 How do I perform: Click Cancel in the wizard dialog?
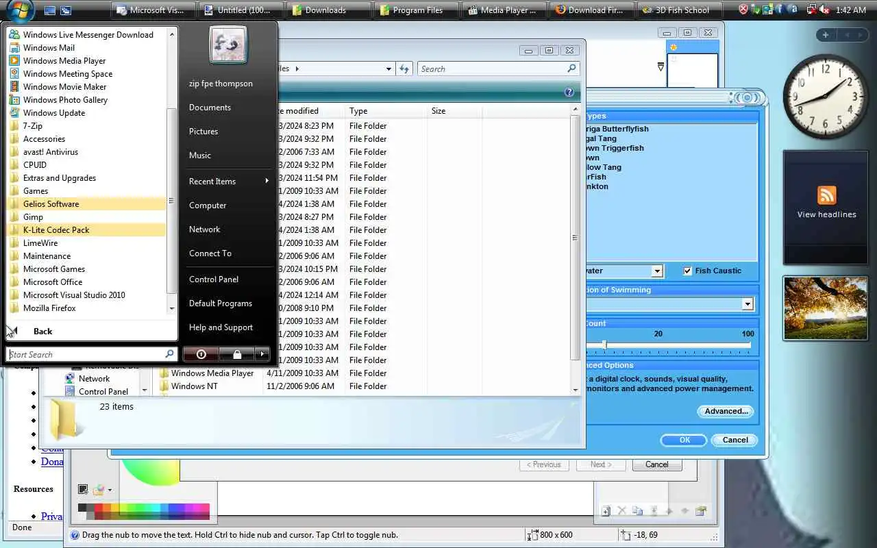coord(656,464)
